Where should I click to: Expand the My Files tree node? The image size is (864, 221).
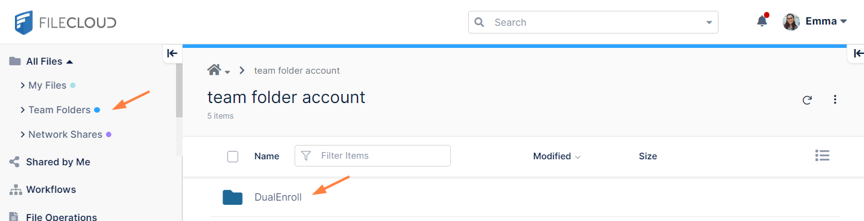point(23,86)
